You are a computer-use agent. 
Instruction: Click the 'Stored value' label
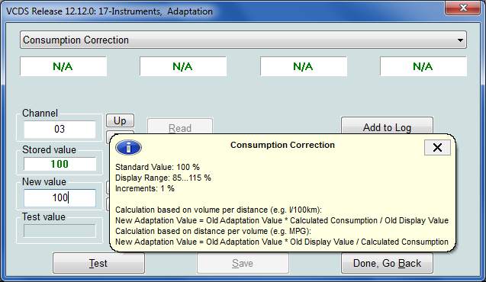click(49, 149)
